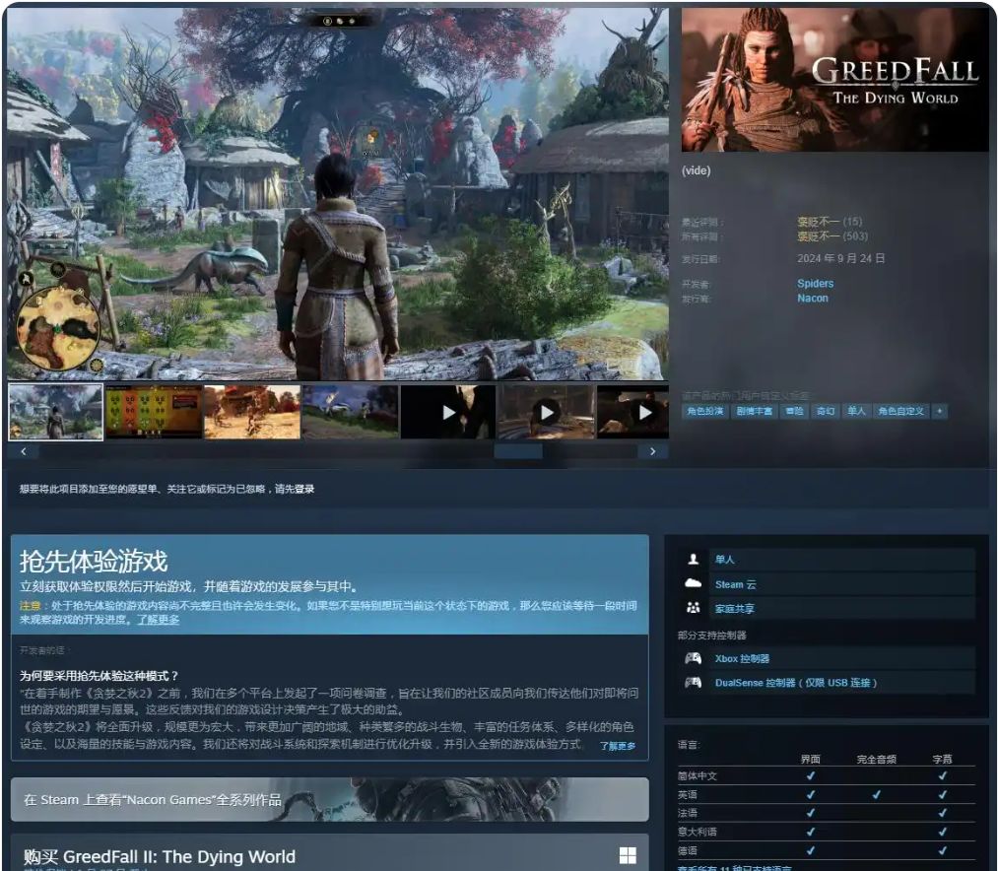998x871 pixels.
Task: Click the 德语 language row
Action: (x=827, y=850)
